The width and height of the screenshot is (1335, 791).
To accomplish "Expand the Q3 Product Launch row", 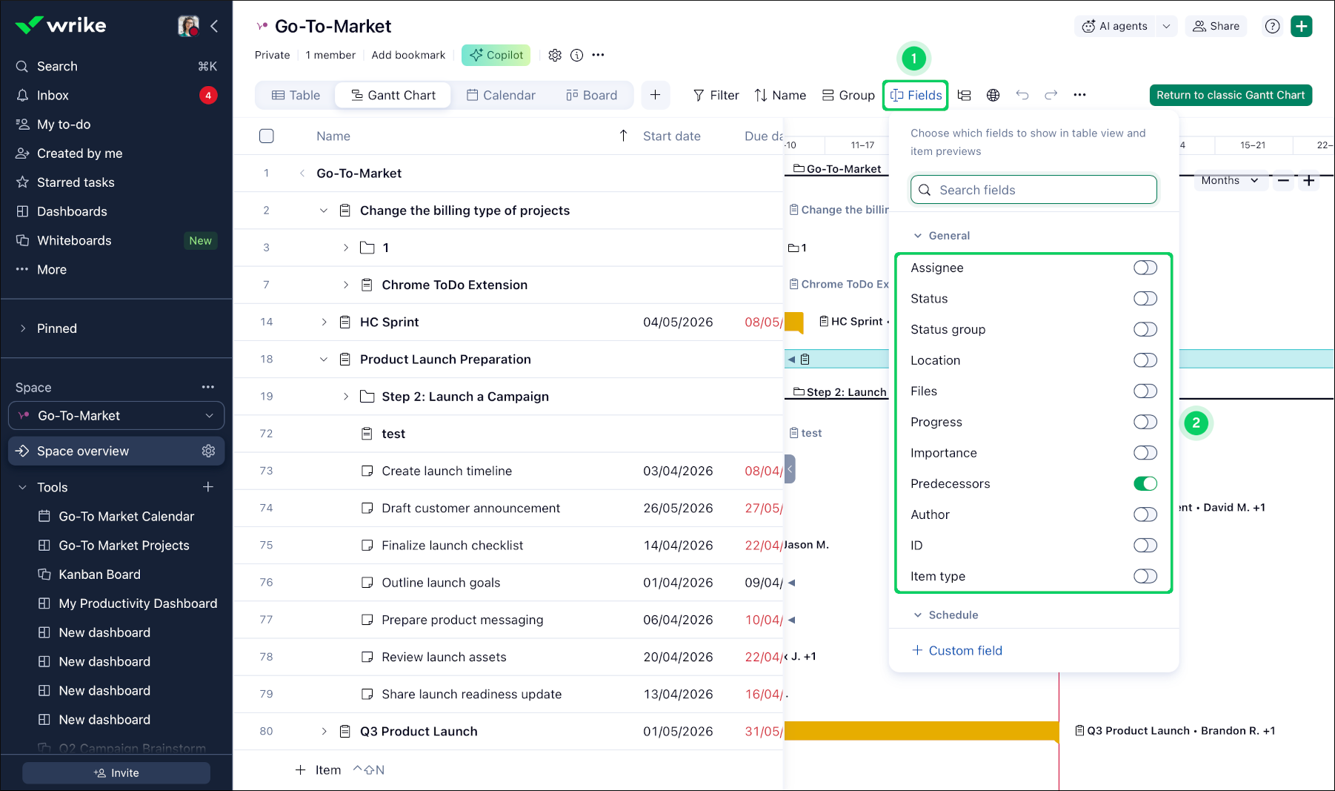I will pyautogui.click(x=324, y=731).
